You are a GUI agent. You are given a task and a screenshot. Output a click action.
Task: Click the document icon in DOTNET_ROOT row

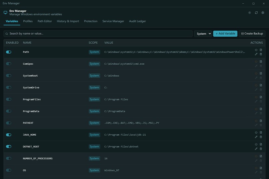point(261,144)
